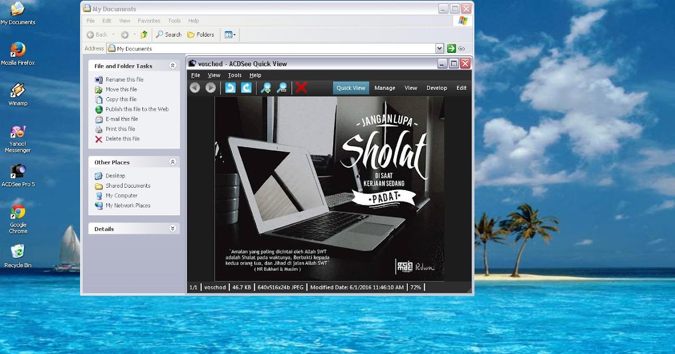This screenshot has height=354, width=675.
Task: Switch to Develop mode
Action: click(437, 88)
